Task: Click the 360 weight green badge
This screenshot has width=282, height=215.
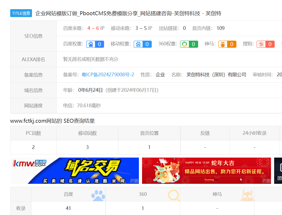Action: point(189,44)
